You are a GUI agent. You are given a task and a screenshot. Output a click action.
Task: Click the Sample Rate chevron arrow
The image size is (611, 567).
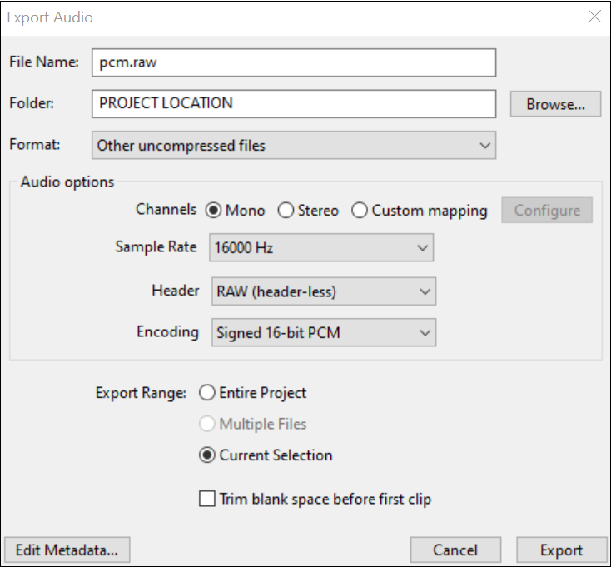click(x=422, y=248)
